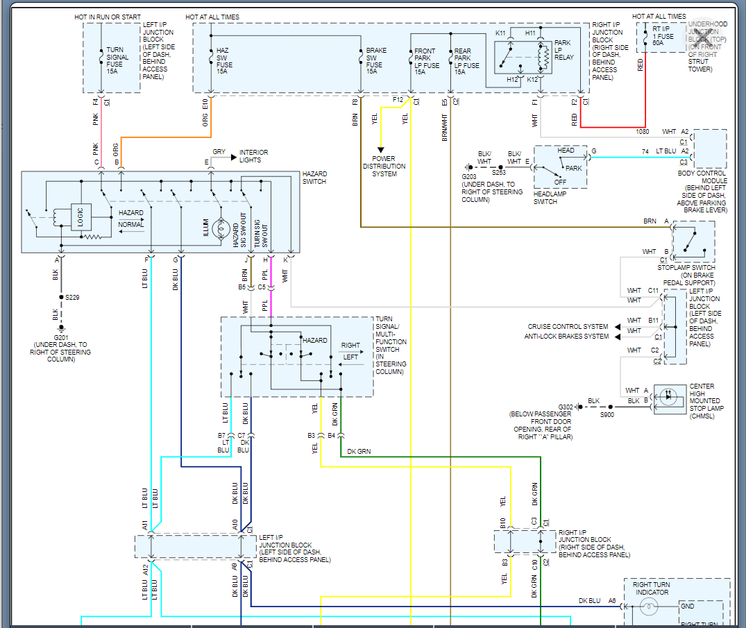The width and height of the screenshot is (746, 628).
Task: Click the illumination lamp symbol in Hazard Switch
Action: [221, 229]
